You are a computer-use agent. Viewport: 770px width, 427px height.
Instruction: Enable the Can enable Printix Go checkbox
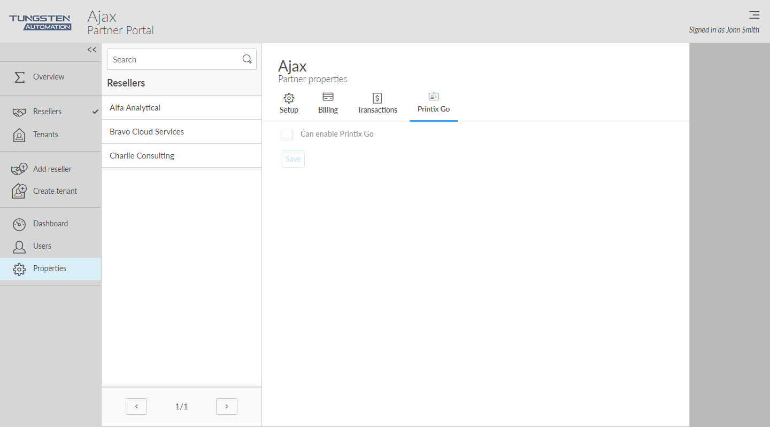287,135
